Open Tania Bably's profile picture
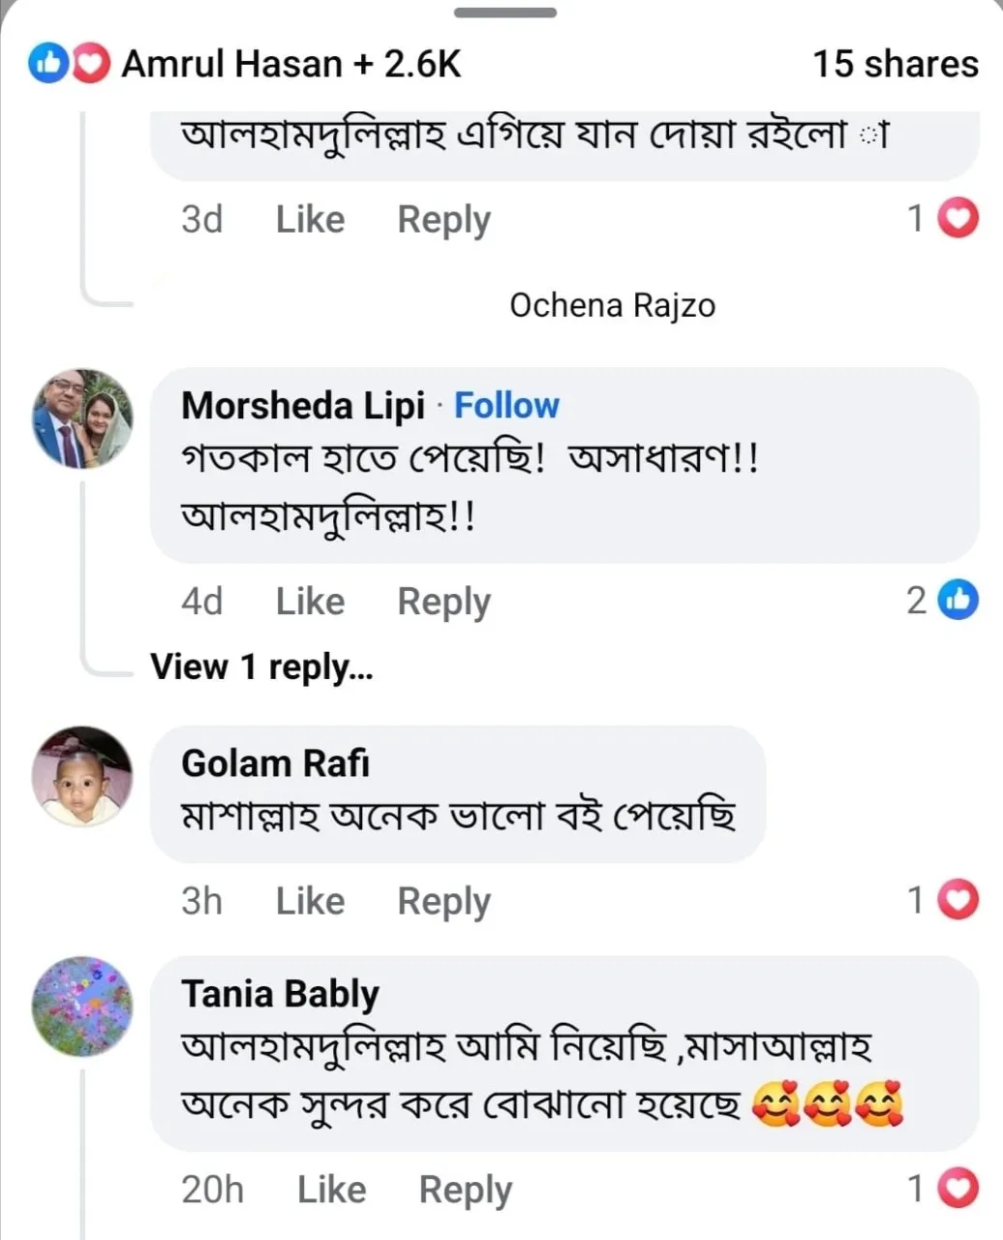1003x1240 pixels. (82, 1007)
